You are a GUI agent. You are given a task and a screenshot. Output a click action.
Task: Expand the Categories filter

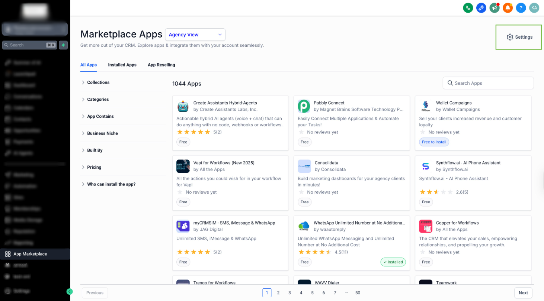(x=123, y=100)
